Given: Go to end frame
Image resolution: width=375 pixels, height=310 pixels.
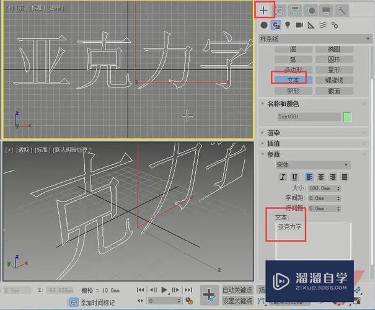Looking at the screenshot, I should click(188, 290).
